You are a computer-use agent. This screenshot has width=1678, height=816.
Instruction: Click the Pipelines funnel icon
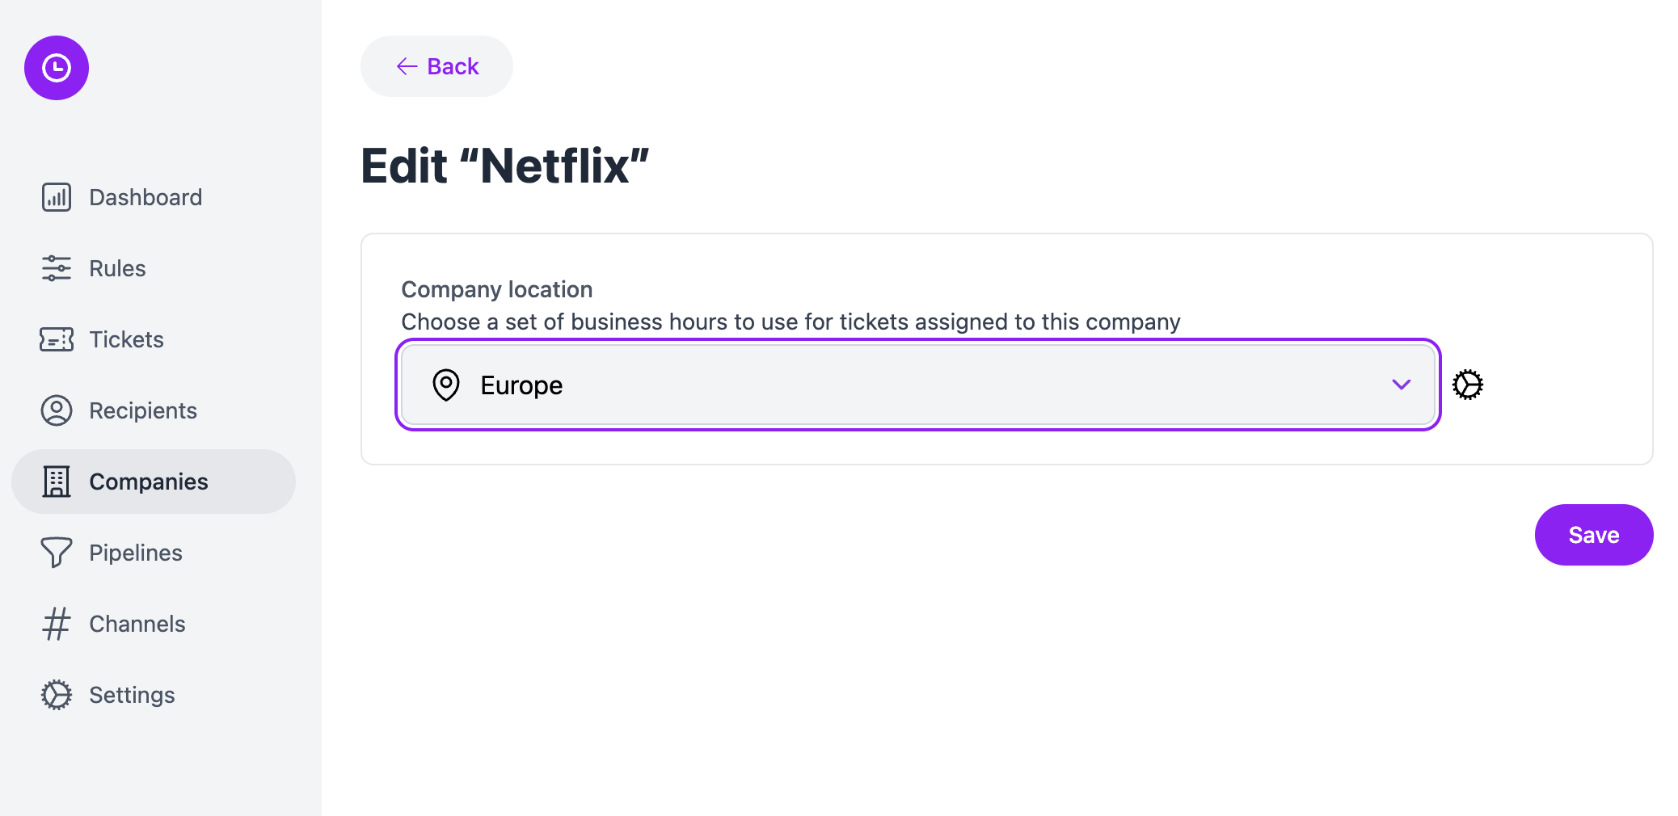click(x=57, y=553)
